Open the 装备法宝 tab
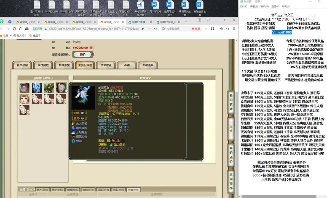 pos(64,65)
